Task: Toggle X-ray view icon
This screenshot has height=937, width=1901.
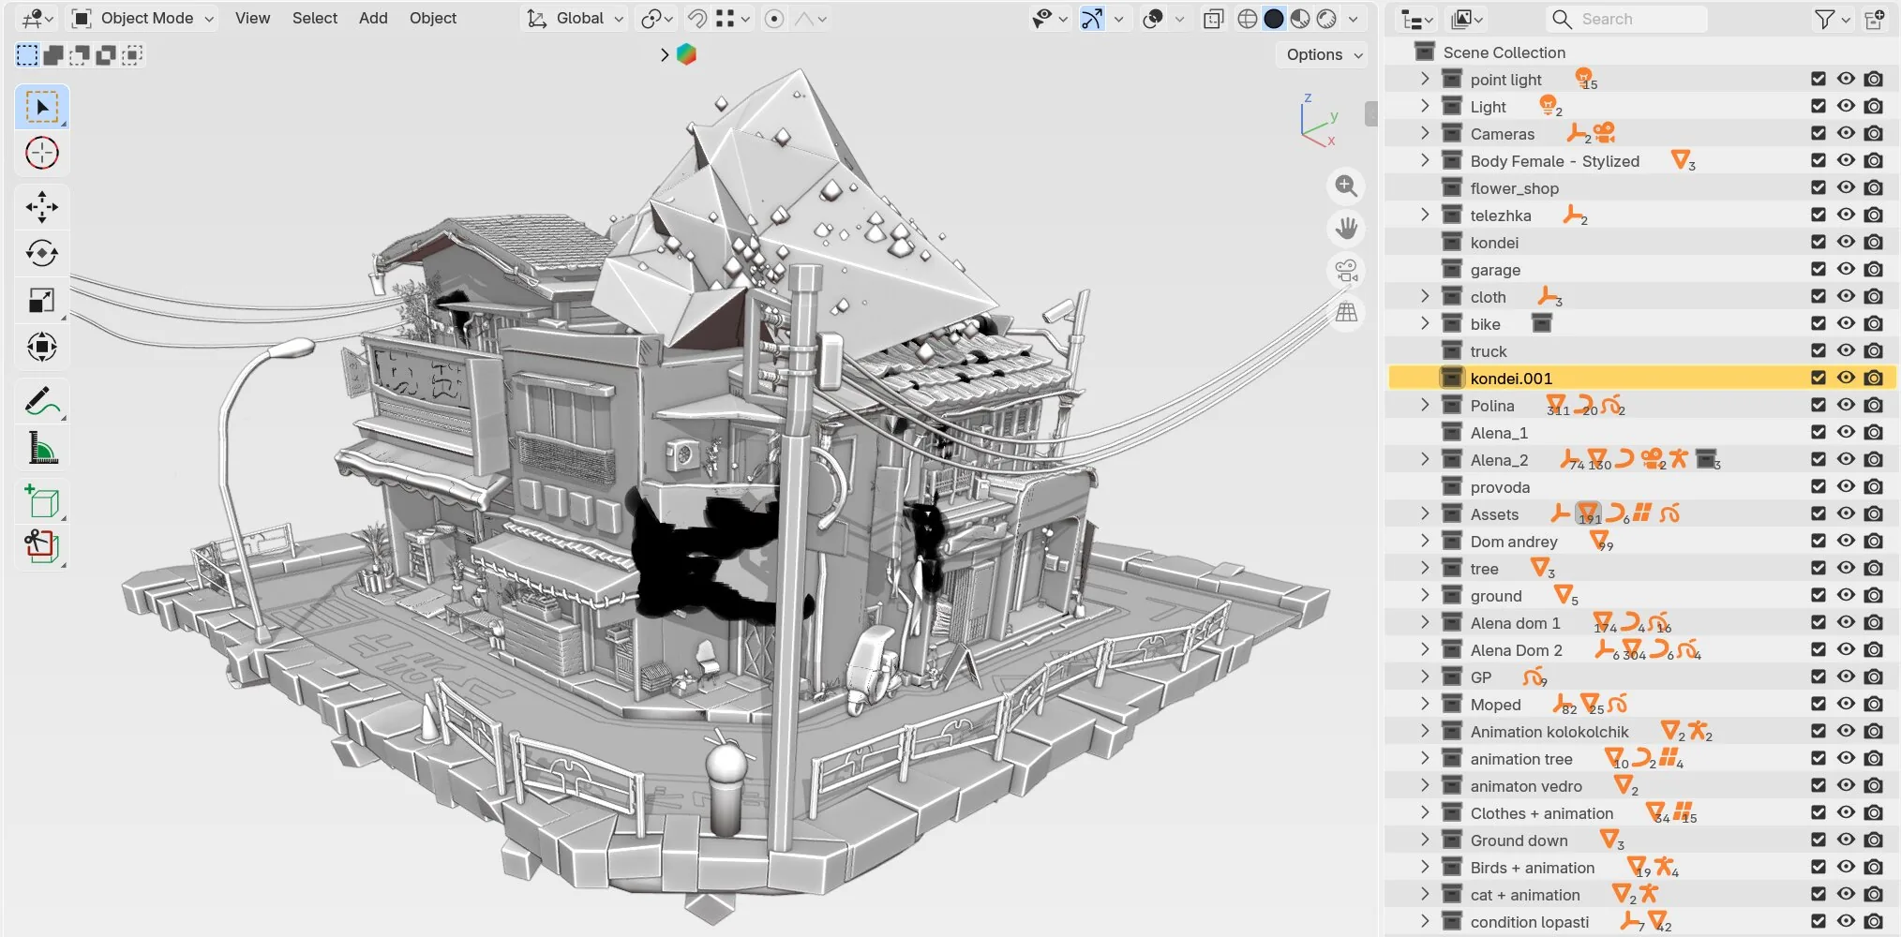Action: 1213,19
